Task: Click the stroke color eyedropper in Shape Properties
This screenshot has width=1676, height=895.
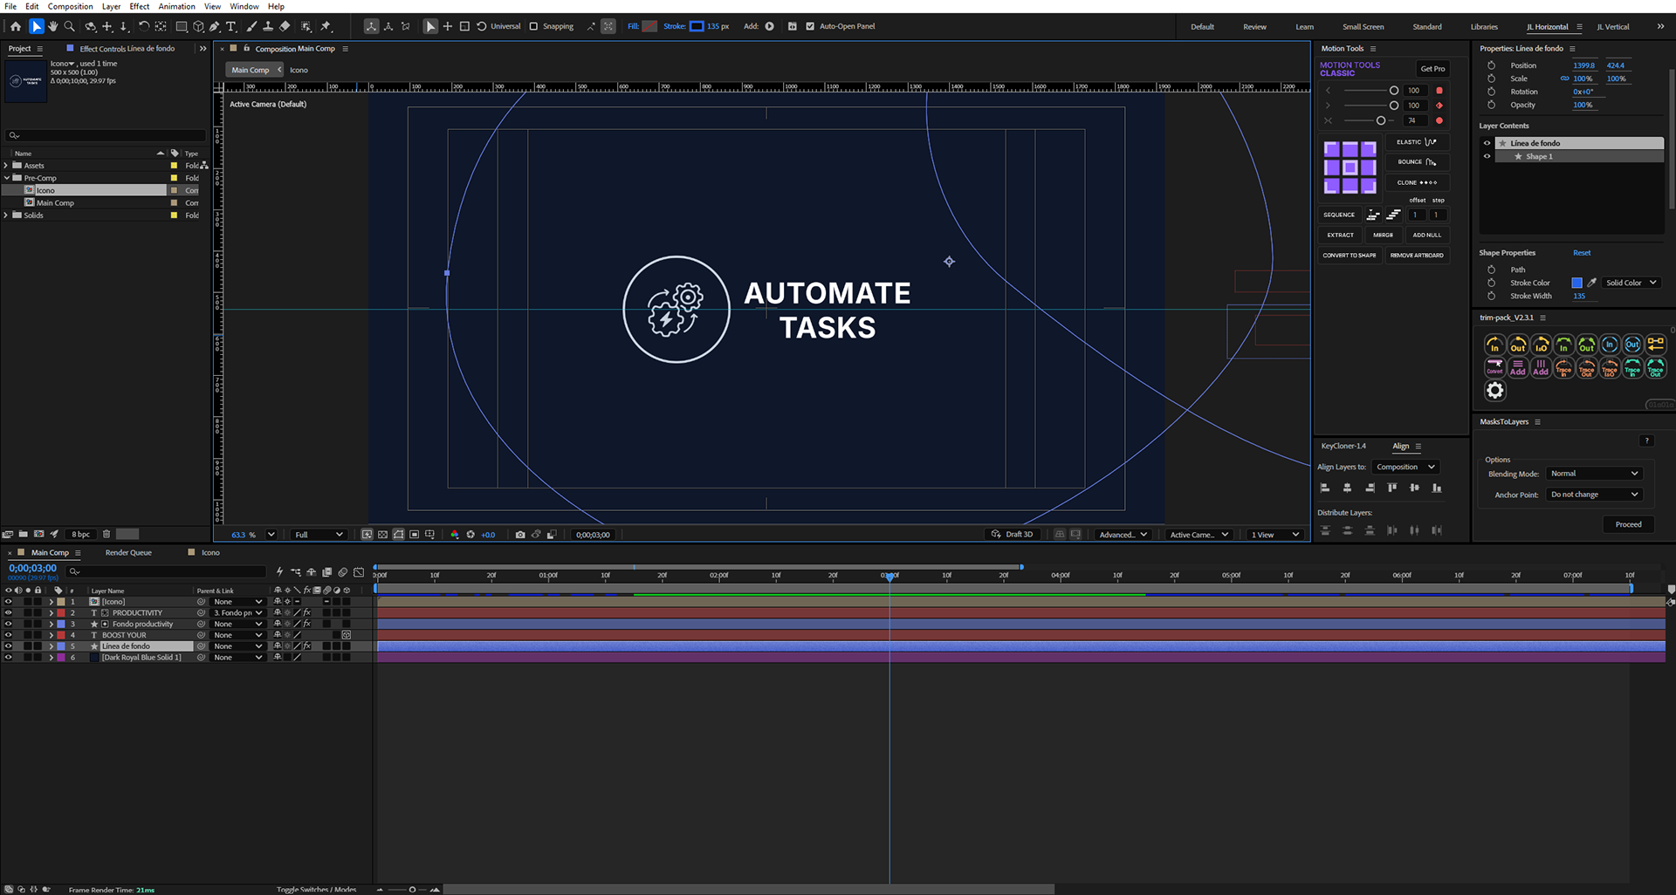Action: point(1591,283)
